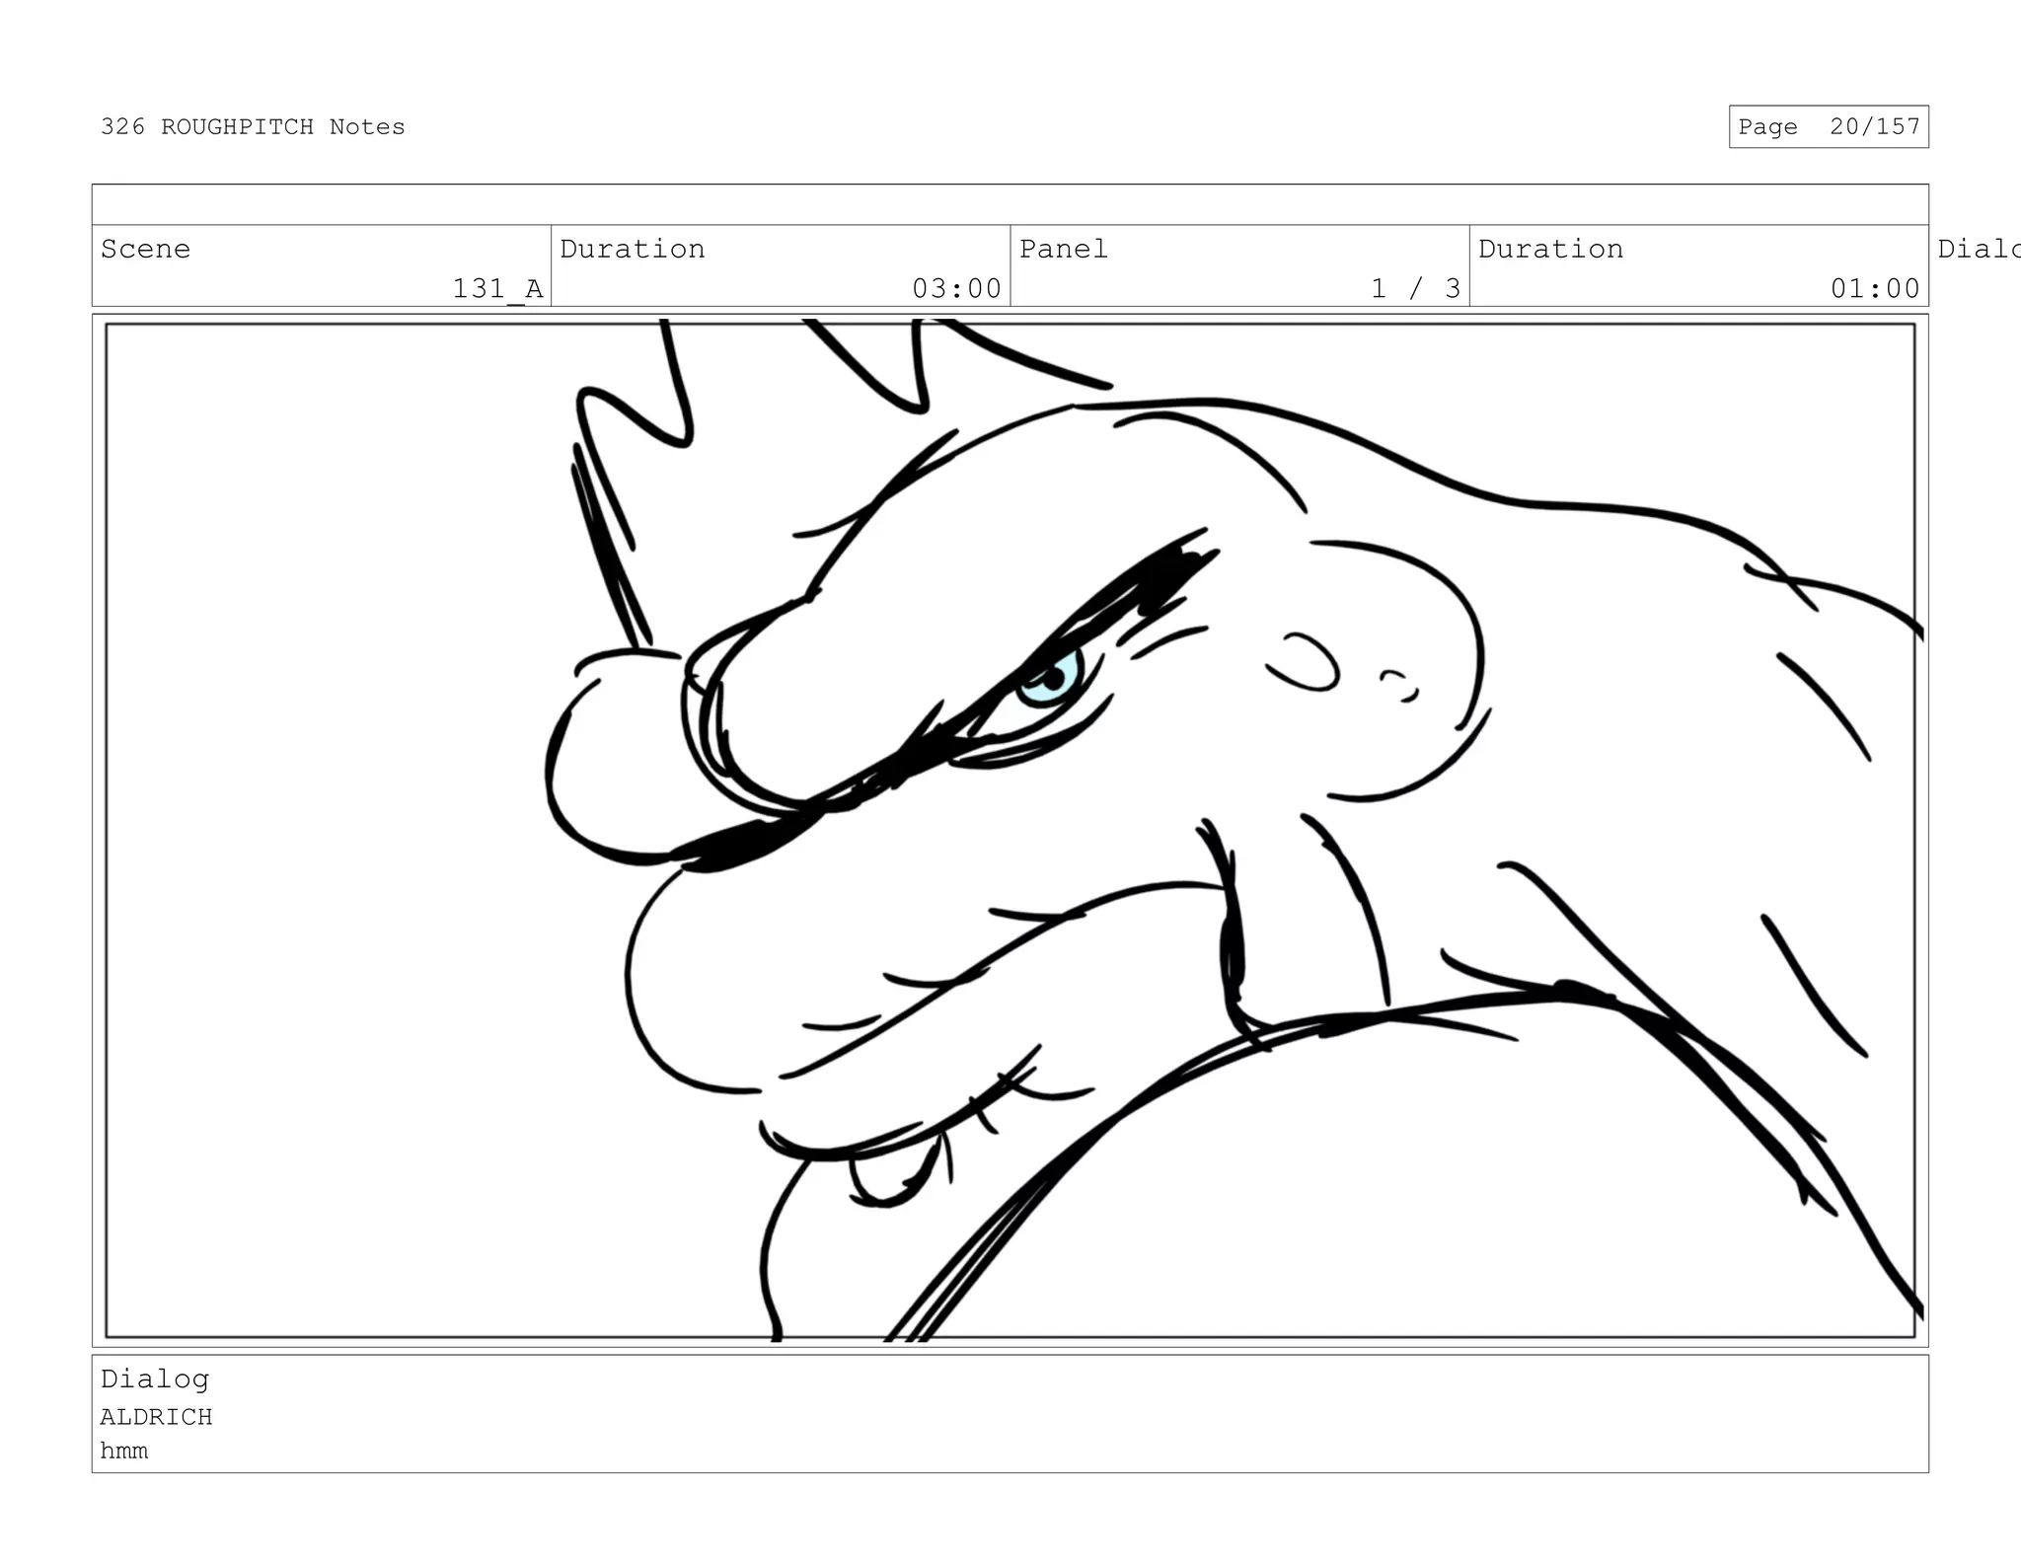Click the scene number 131_A

click(x=497, y=288)
